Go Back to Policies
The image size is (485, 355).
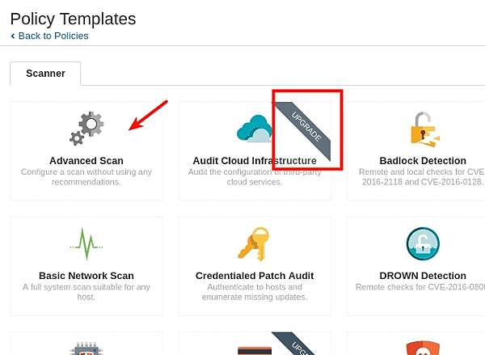coord(53,36)
